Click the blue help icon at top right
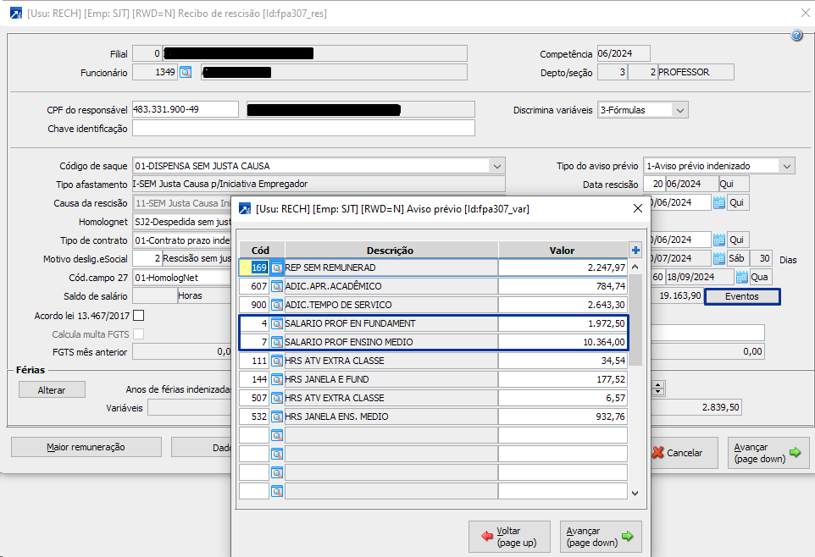The image size is (815, 557). (x=796, y=36)
